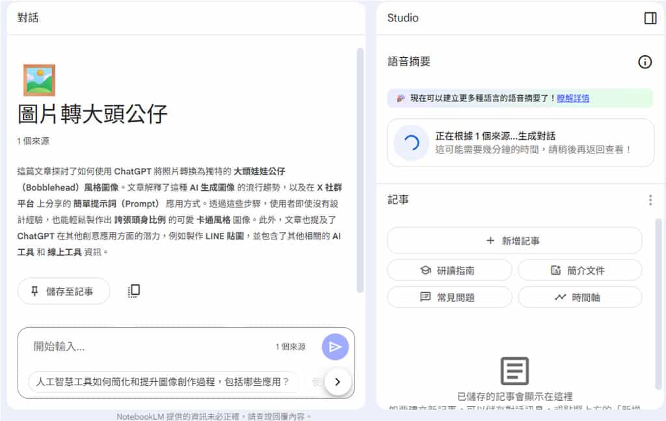
Task: Click the 語音摘要 section heading
Action: (x=408, y=62)
